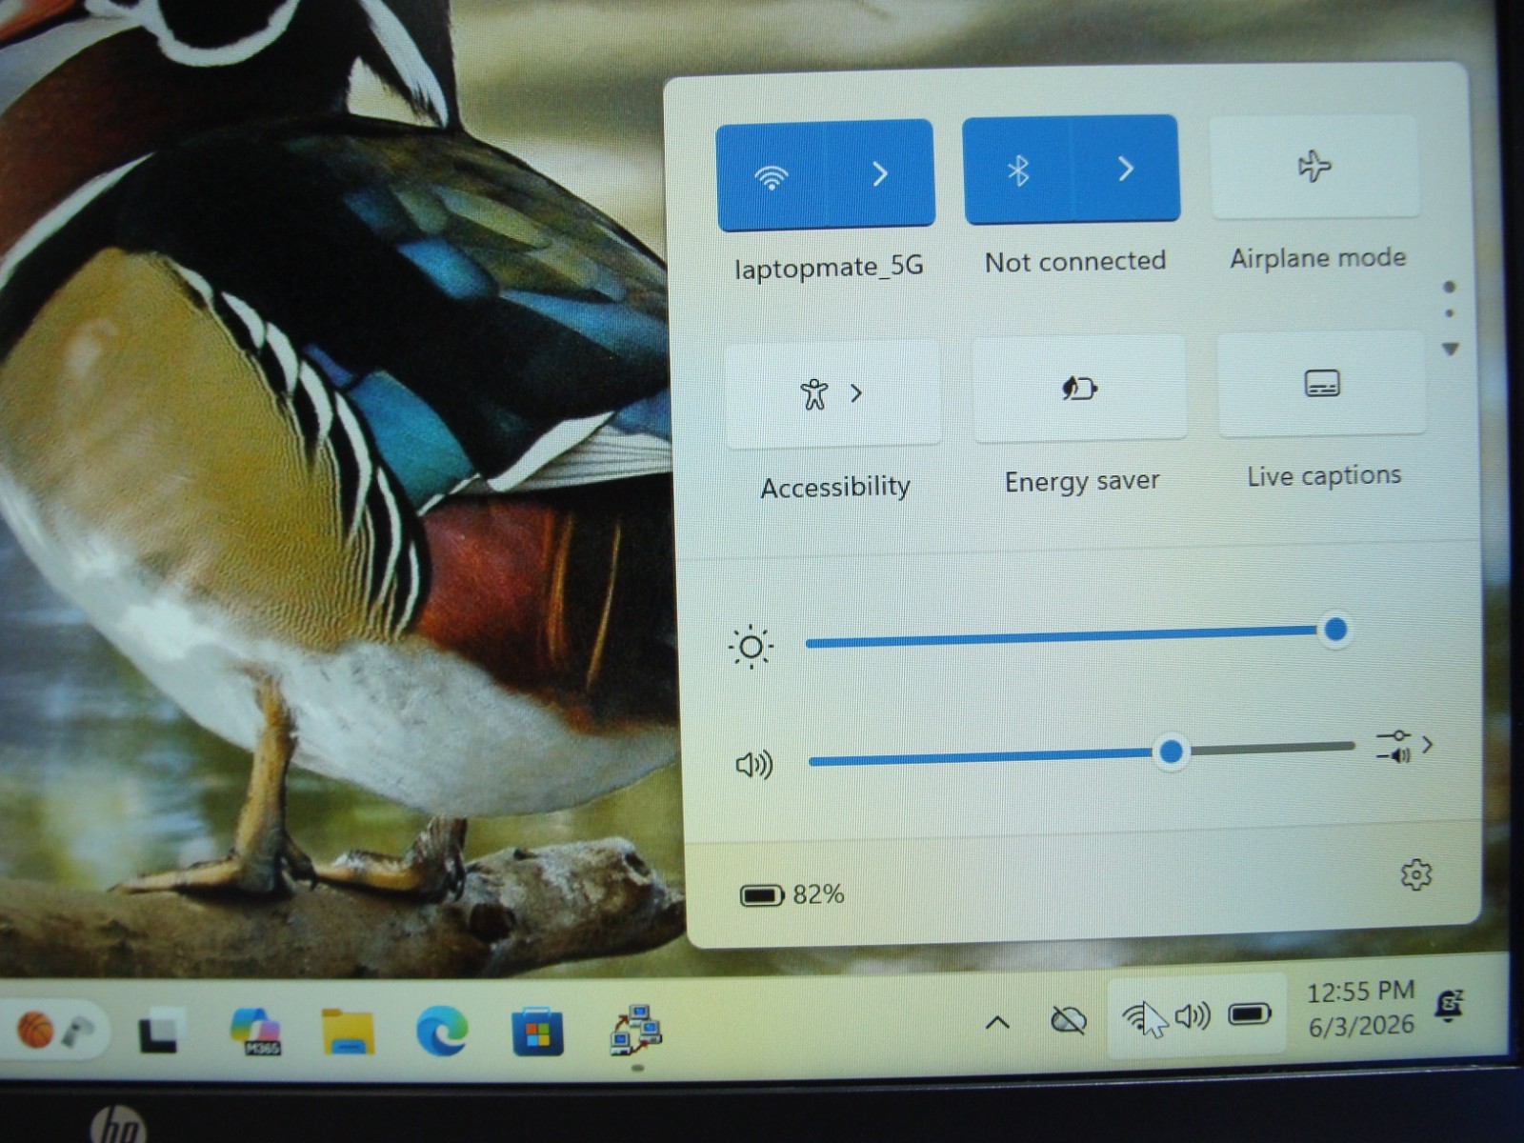Screen dimensions: 1524x1143
Task: Toggle the Wi-Fi button off
Action: [770, 176]
